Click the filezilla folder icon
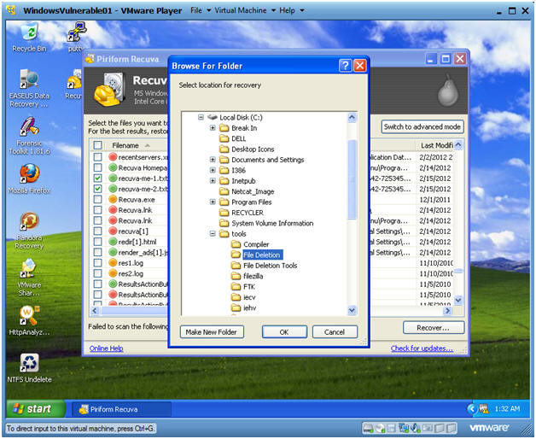 pyautogui.click(x=236, y=276)
